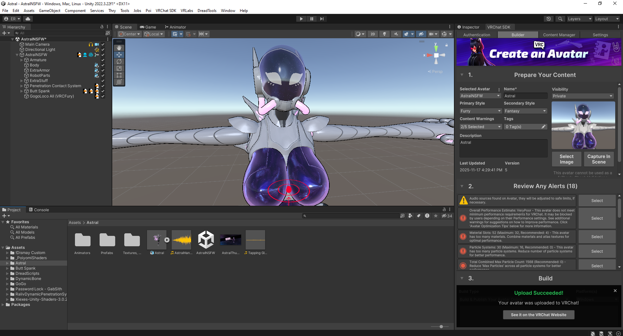Viewport: 623px width, 336px height.
Task: Select the Rotate tool in Scene tools
Action: tap(119, 62)
